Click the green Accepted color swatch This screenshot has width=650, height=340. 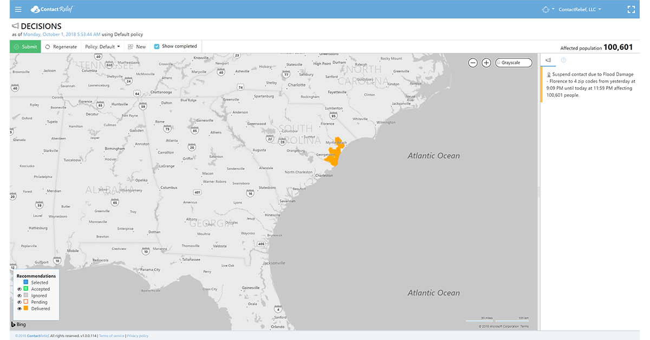(26, 289)
